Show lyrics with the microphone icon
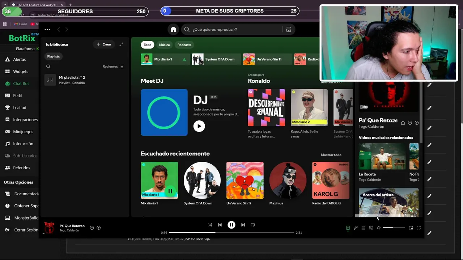The height and width of the screenshot is (260, 463). click(x=356, y=228)
